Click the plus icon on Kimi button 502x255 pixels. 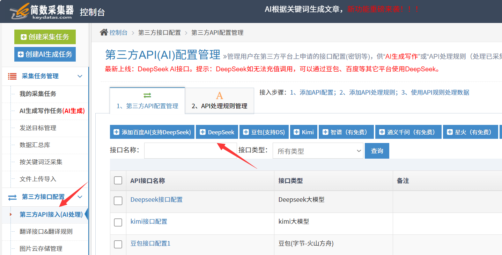coord(297,132)
